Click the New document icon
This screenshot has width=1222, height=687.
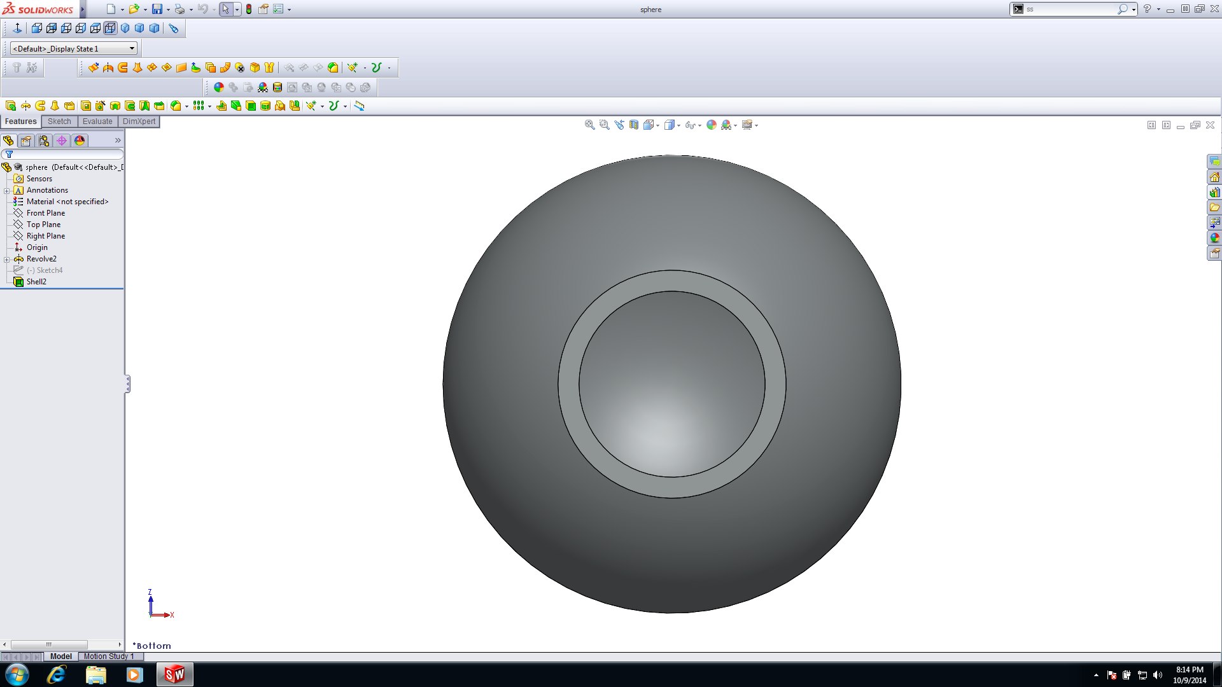pos(111,9)
